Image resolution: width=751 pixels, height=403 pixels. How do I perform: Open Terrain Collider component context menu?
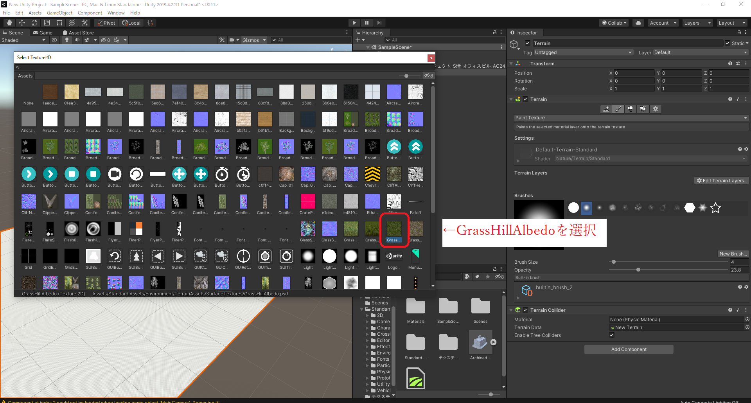pos(746,310)
